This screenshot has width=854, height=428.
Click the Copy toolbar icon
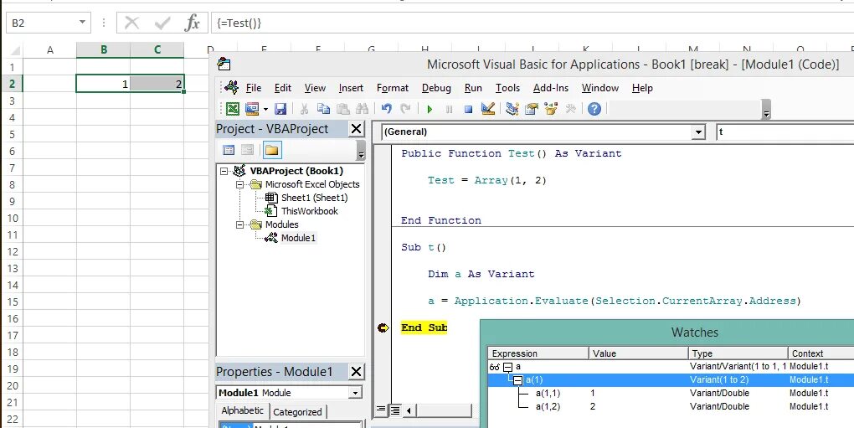[323, 109]
